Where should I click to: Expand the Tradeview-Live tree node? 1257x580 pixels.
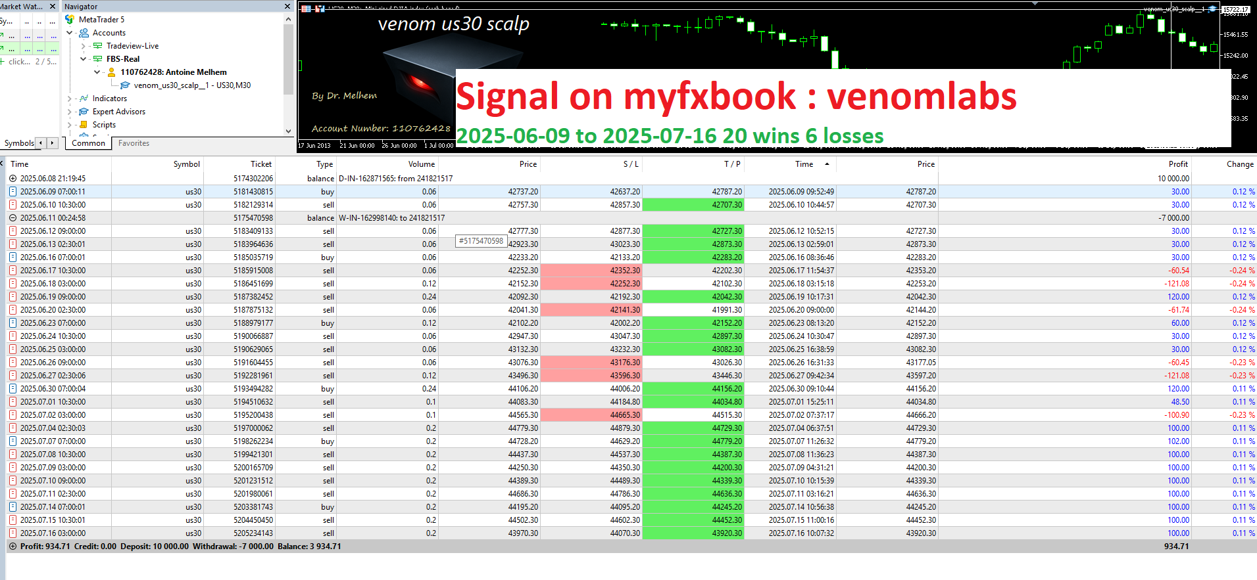pos(83,46)
